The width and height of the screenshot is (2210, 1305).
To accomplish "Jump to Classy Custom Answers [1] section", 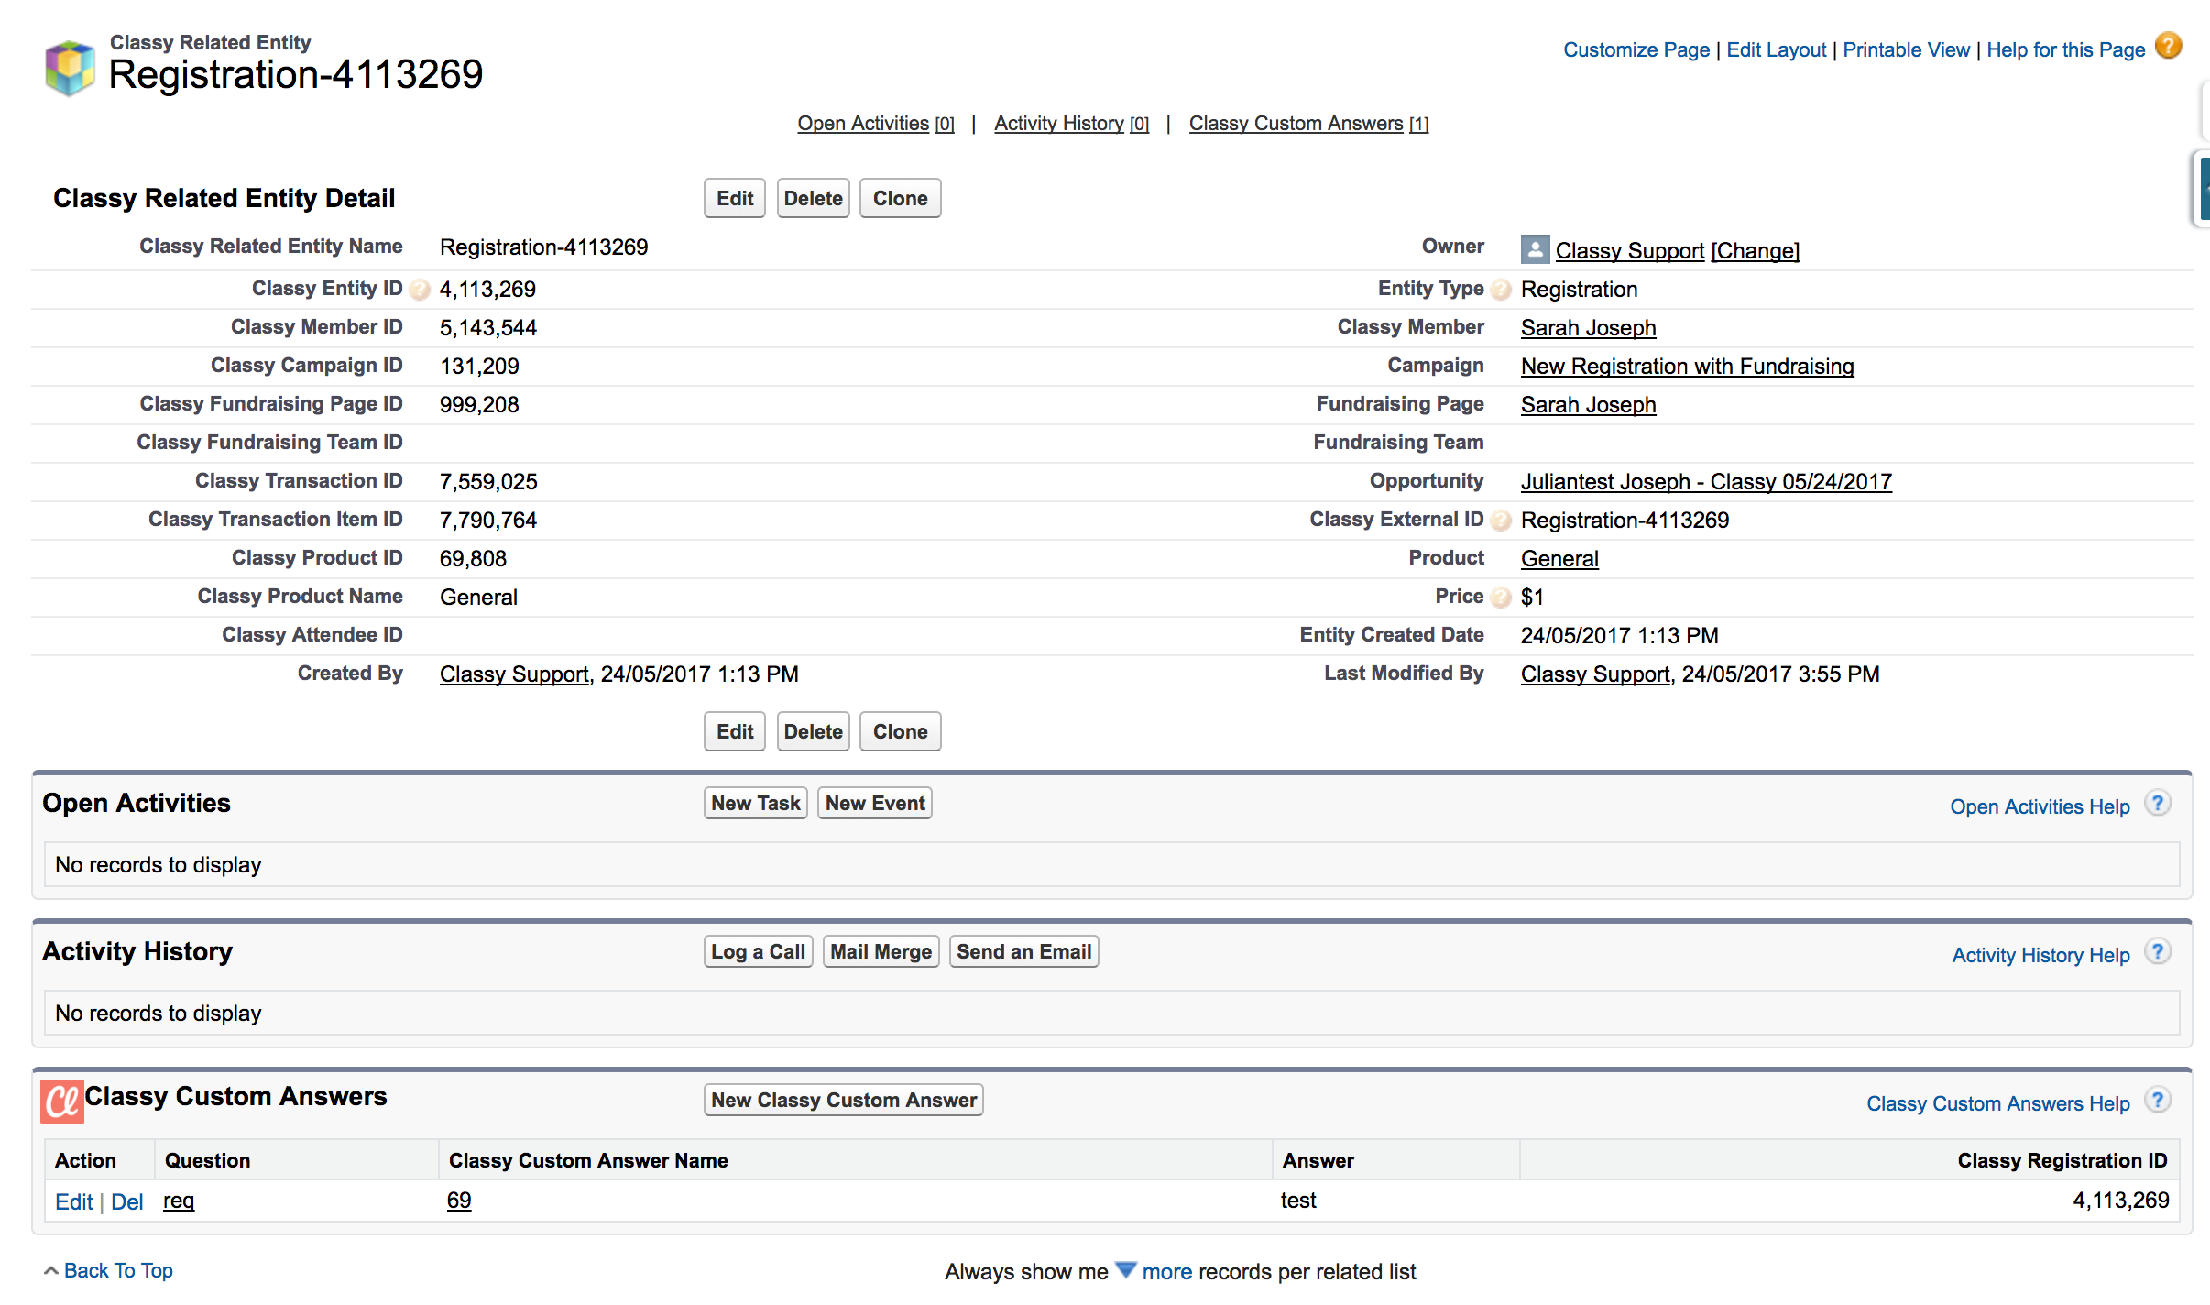I will tap(1308, 124).
